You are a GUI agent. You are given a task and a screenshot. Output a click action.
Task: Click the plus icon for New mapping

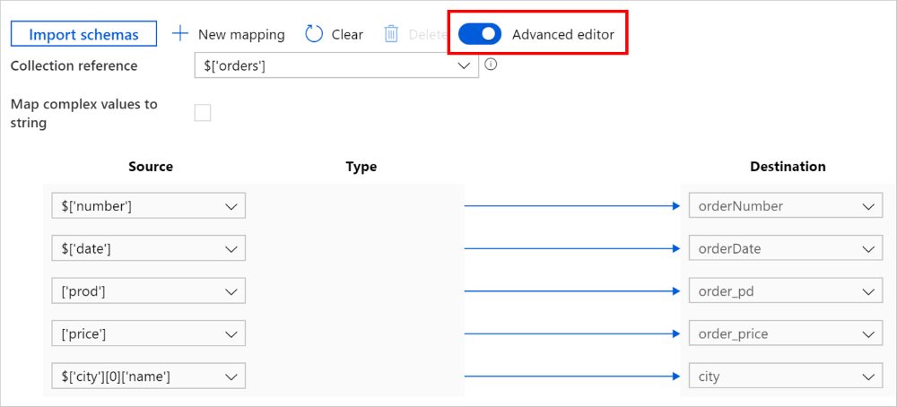[180, 34]
